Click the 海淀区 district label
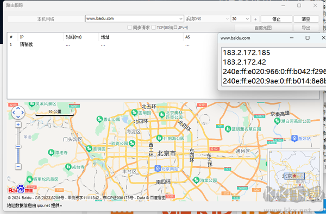 click(x=133, y=132)
